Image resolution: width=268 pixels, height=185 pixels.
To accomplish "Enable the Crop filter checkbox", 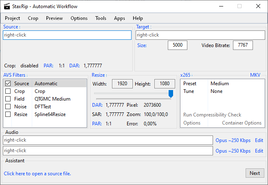I will tap(8, 91).
